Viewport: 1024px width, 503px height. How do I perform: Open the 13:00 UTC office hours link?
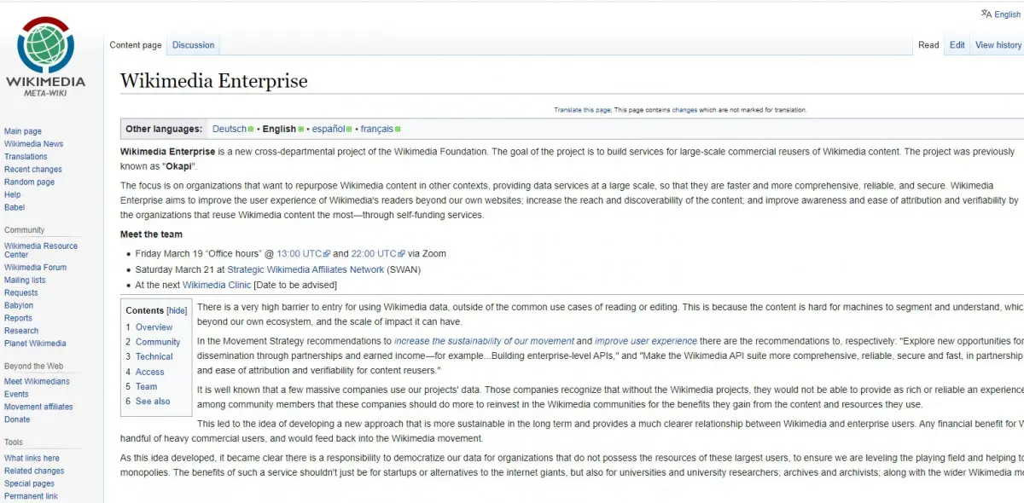[300, 253]
